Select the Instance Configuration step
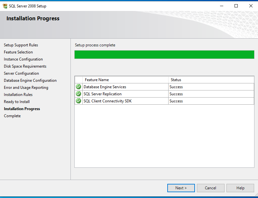Screen dimensions: 258x198 tap(23, 59)
